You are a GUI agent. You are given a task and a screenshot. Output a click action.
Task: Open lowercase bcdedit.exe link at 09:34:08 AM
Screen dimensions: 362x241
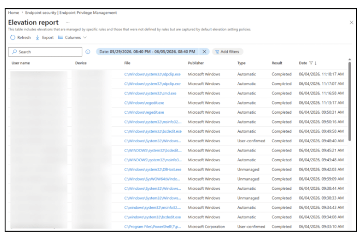tap(152, 217)
